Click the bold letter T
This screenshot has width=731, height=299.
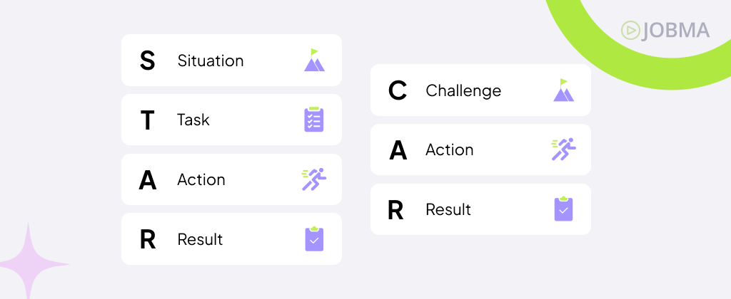click(x=147, y=120)
